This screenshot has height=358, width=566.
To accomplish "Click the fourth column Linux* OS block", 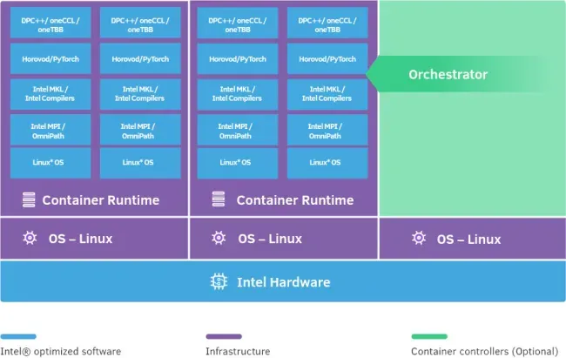I will point(327,163).
